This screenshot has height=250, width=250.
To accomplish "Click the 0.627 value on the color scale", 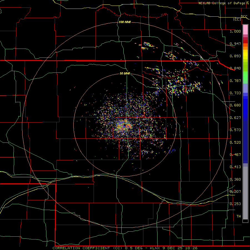I will pyautogui.click(x=235, y=118).
